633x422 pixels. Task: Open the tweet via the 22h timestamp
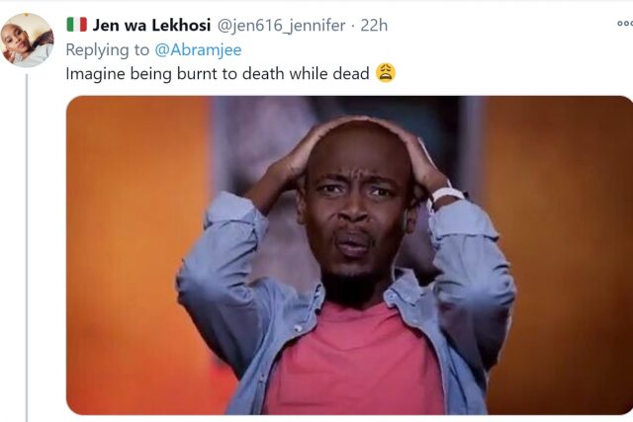tap(374, 26)
